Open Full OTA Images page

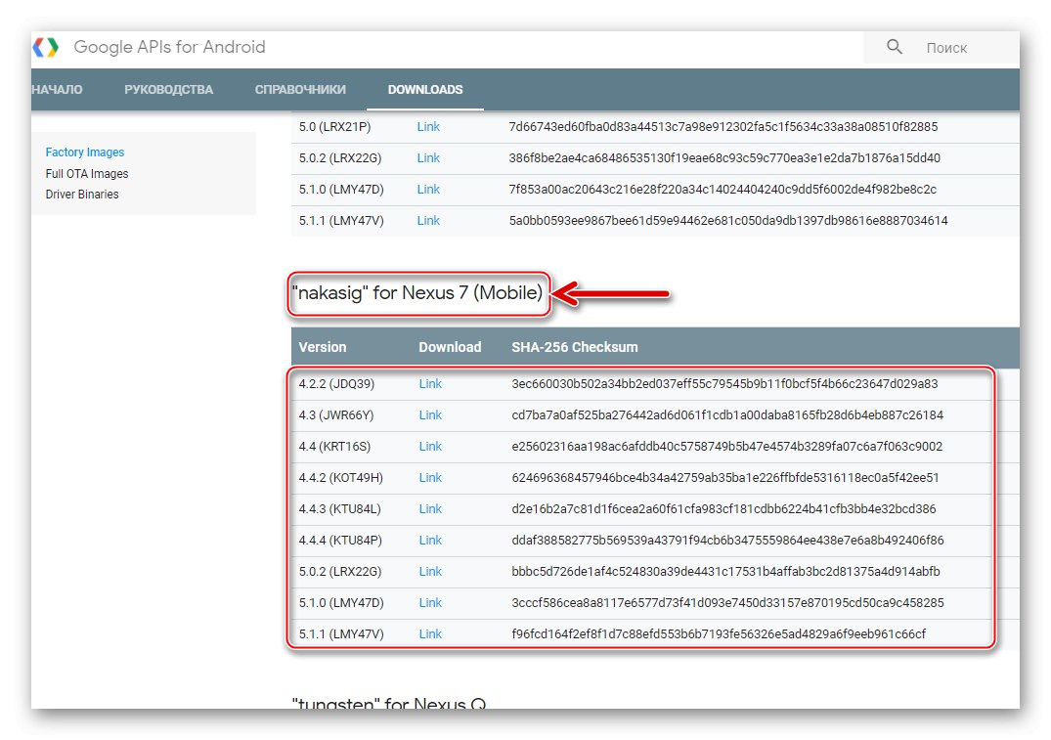click(87, 173)
